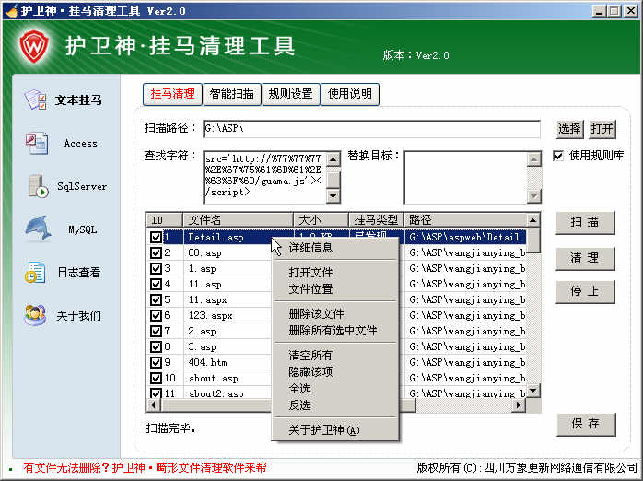The height and width of the screenshot is (481, 643).
Task: Open the MySQL dolphin icon
Action: tap(38, 229)
